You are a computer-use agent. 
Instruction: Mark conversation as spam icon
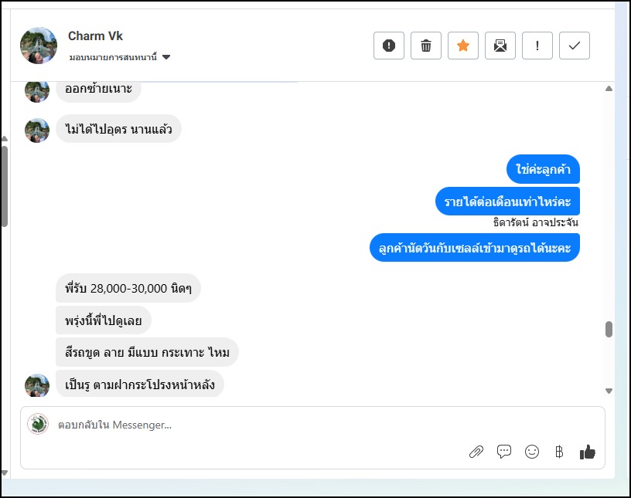[389, 46]
